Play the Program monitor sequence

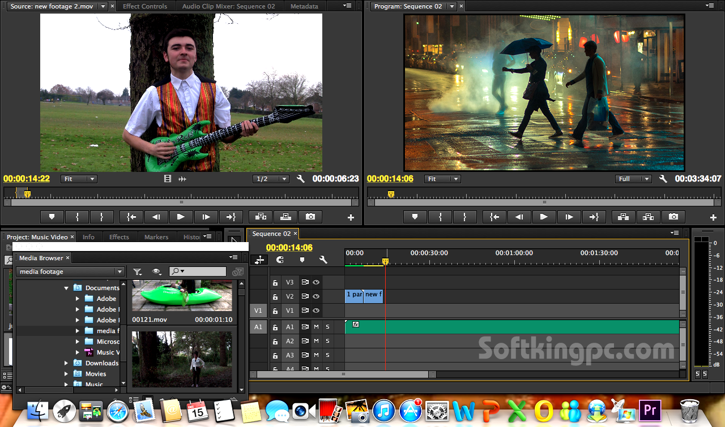click(x=544, y=217)
